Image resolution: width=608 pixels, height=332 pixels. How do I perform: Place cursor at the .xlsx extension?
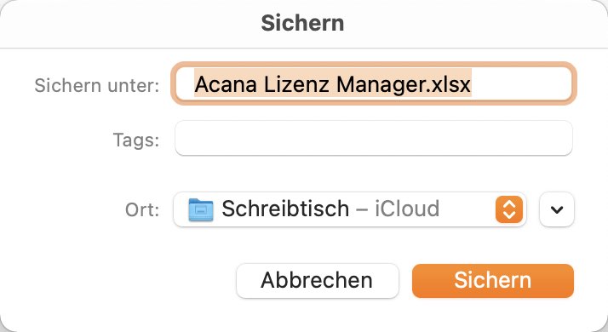click(448, 84)
